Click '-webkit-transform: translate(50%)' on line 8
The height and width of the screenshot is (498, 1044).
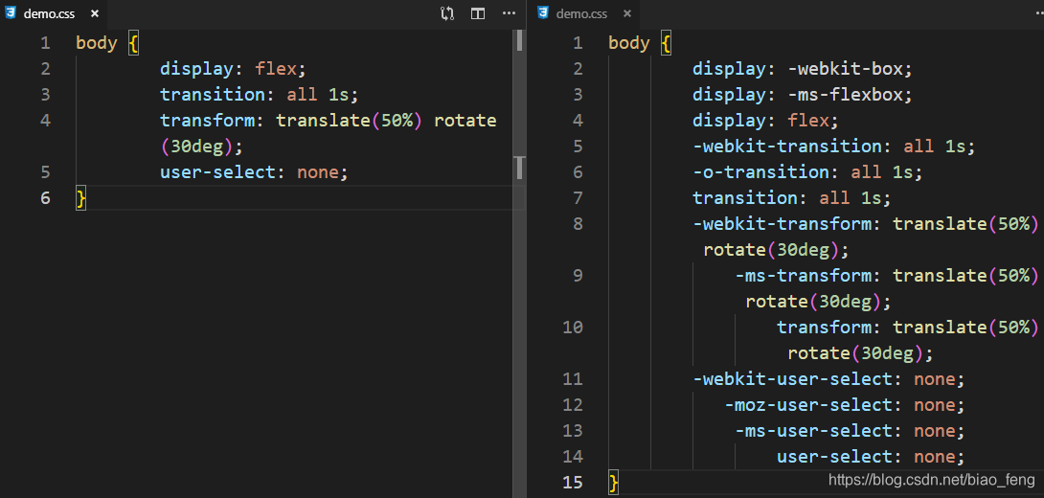pyautogui.click(x=866, y=224)
